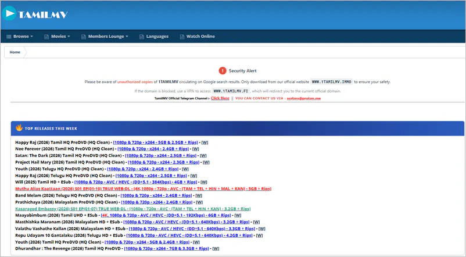This screenshot has height=257, width=466.
Task: Open the red Muthu Alias Kaattaan listing link
Action: click(143, 188)
